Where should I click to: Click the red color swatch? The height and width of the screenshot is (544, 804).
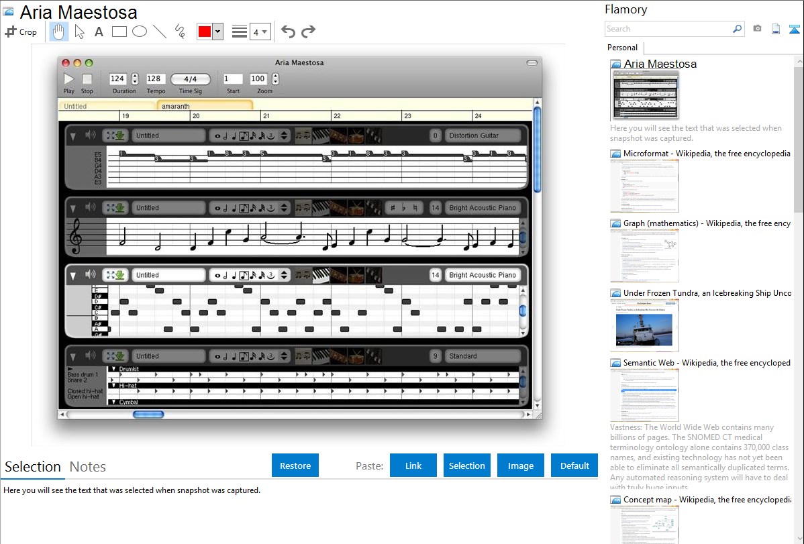204,32
